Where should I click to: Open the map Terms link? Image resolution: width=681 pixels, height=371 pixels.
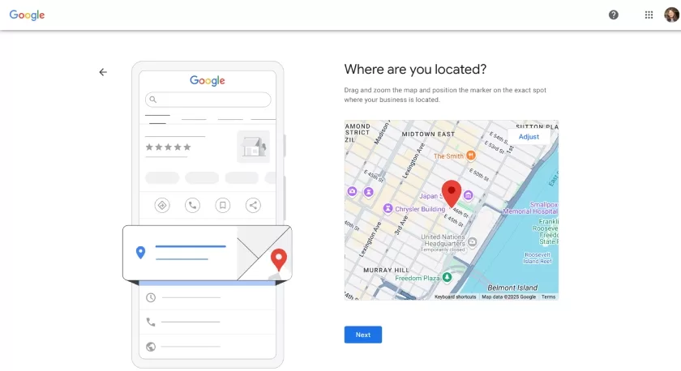548,296
